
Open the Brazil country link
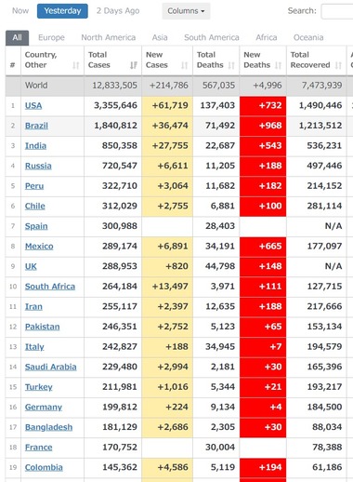tap(36, 126)
